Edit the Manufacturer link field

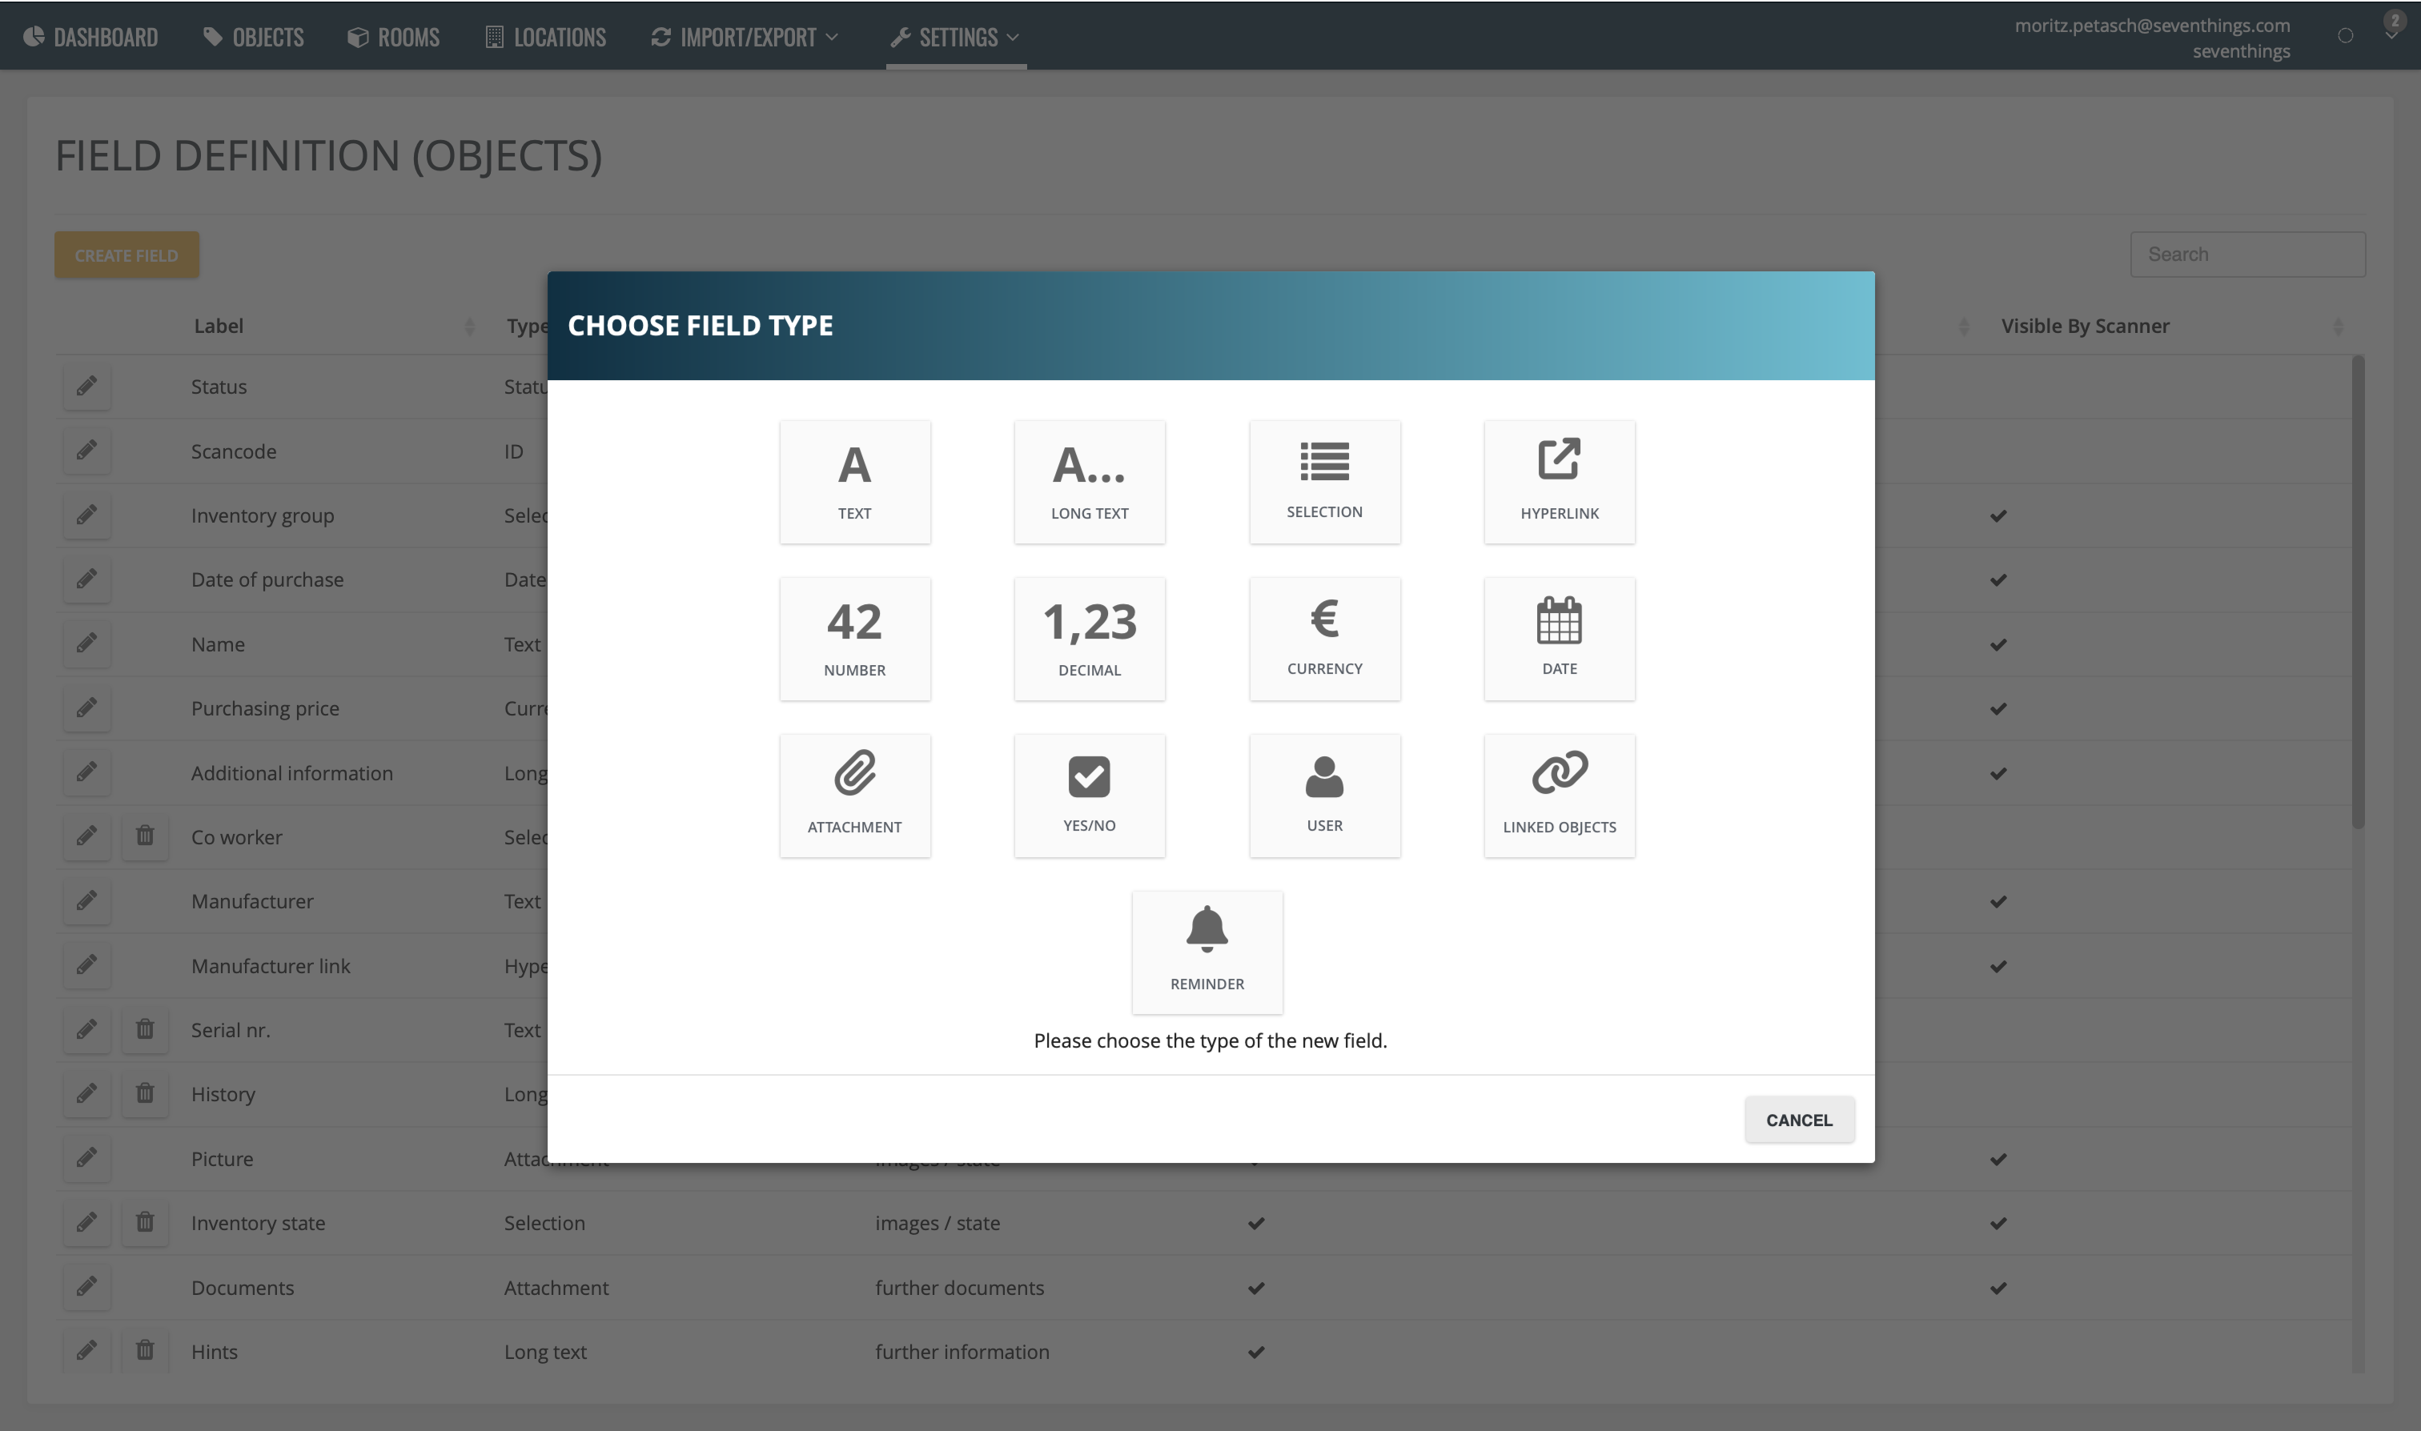click(86, 965)
